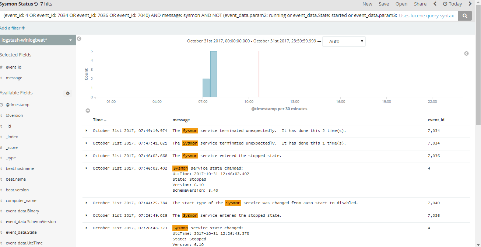Screen dimensions: 481x247
Task: Click the short histogram bar with count 2
Action: [x=206, y=88]
